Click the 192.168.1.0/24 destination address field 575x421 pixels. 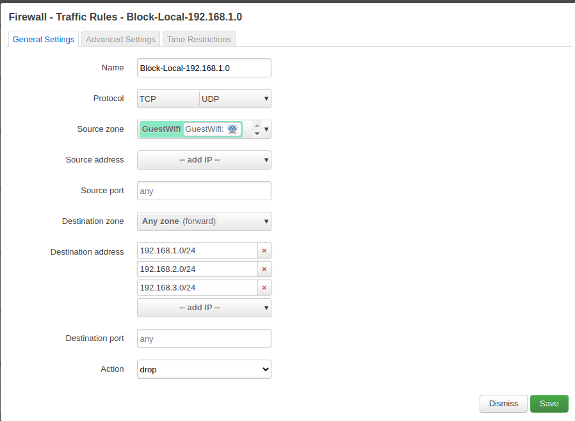click(x=197, y=251)
